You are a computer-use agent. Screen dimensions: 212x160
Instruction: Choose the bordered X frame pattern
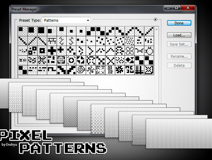(149, 70)
